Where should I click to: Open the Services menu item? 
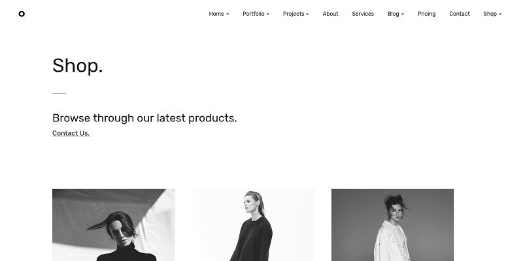363,14
